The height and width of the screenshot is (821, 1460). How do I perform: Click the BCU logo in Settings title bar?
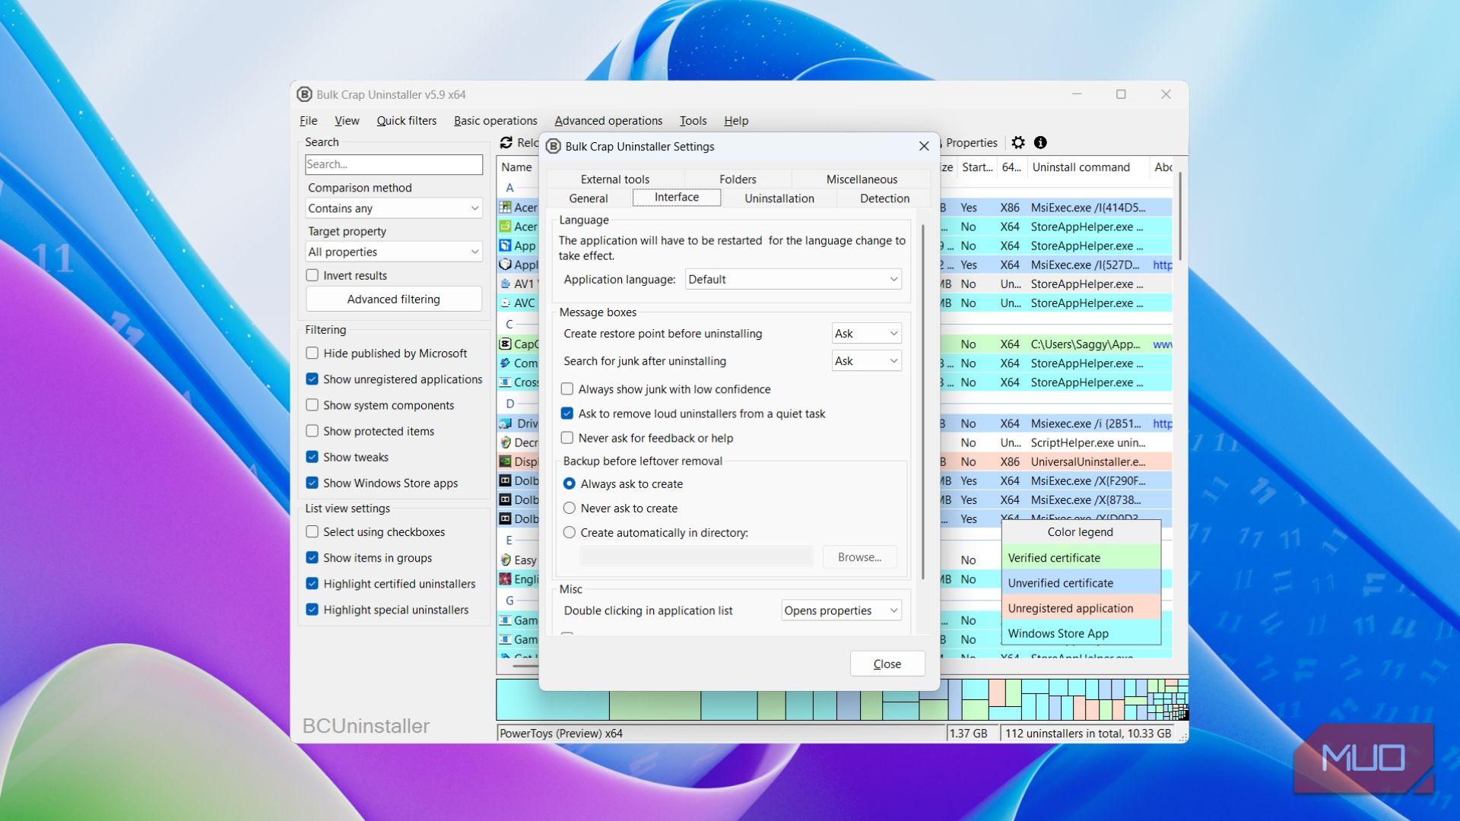click(x=554, y=146)
